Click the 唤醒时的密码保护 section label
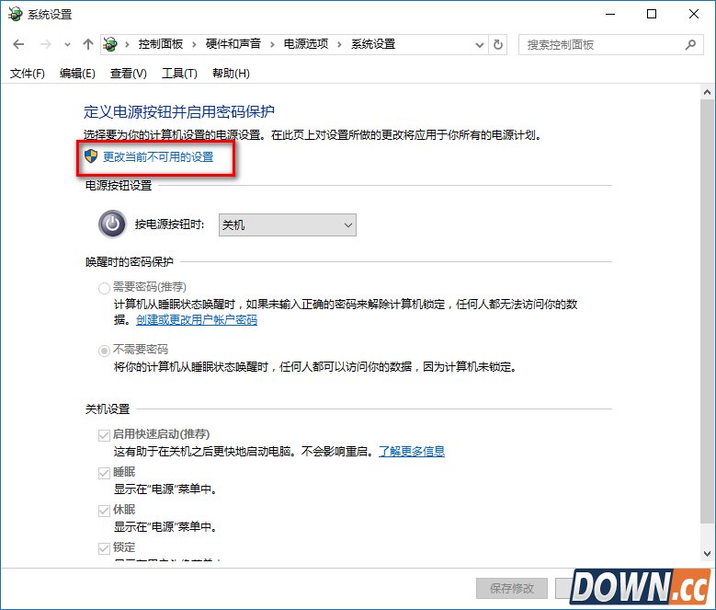 (x=130, y=262)
